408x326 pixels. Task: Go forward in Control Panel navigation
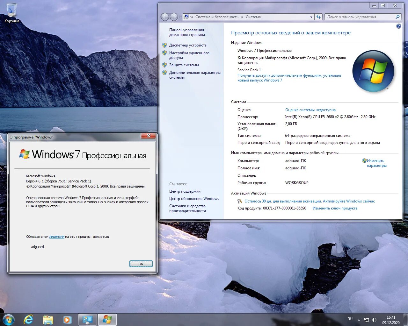[174, 17]
